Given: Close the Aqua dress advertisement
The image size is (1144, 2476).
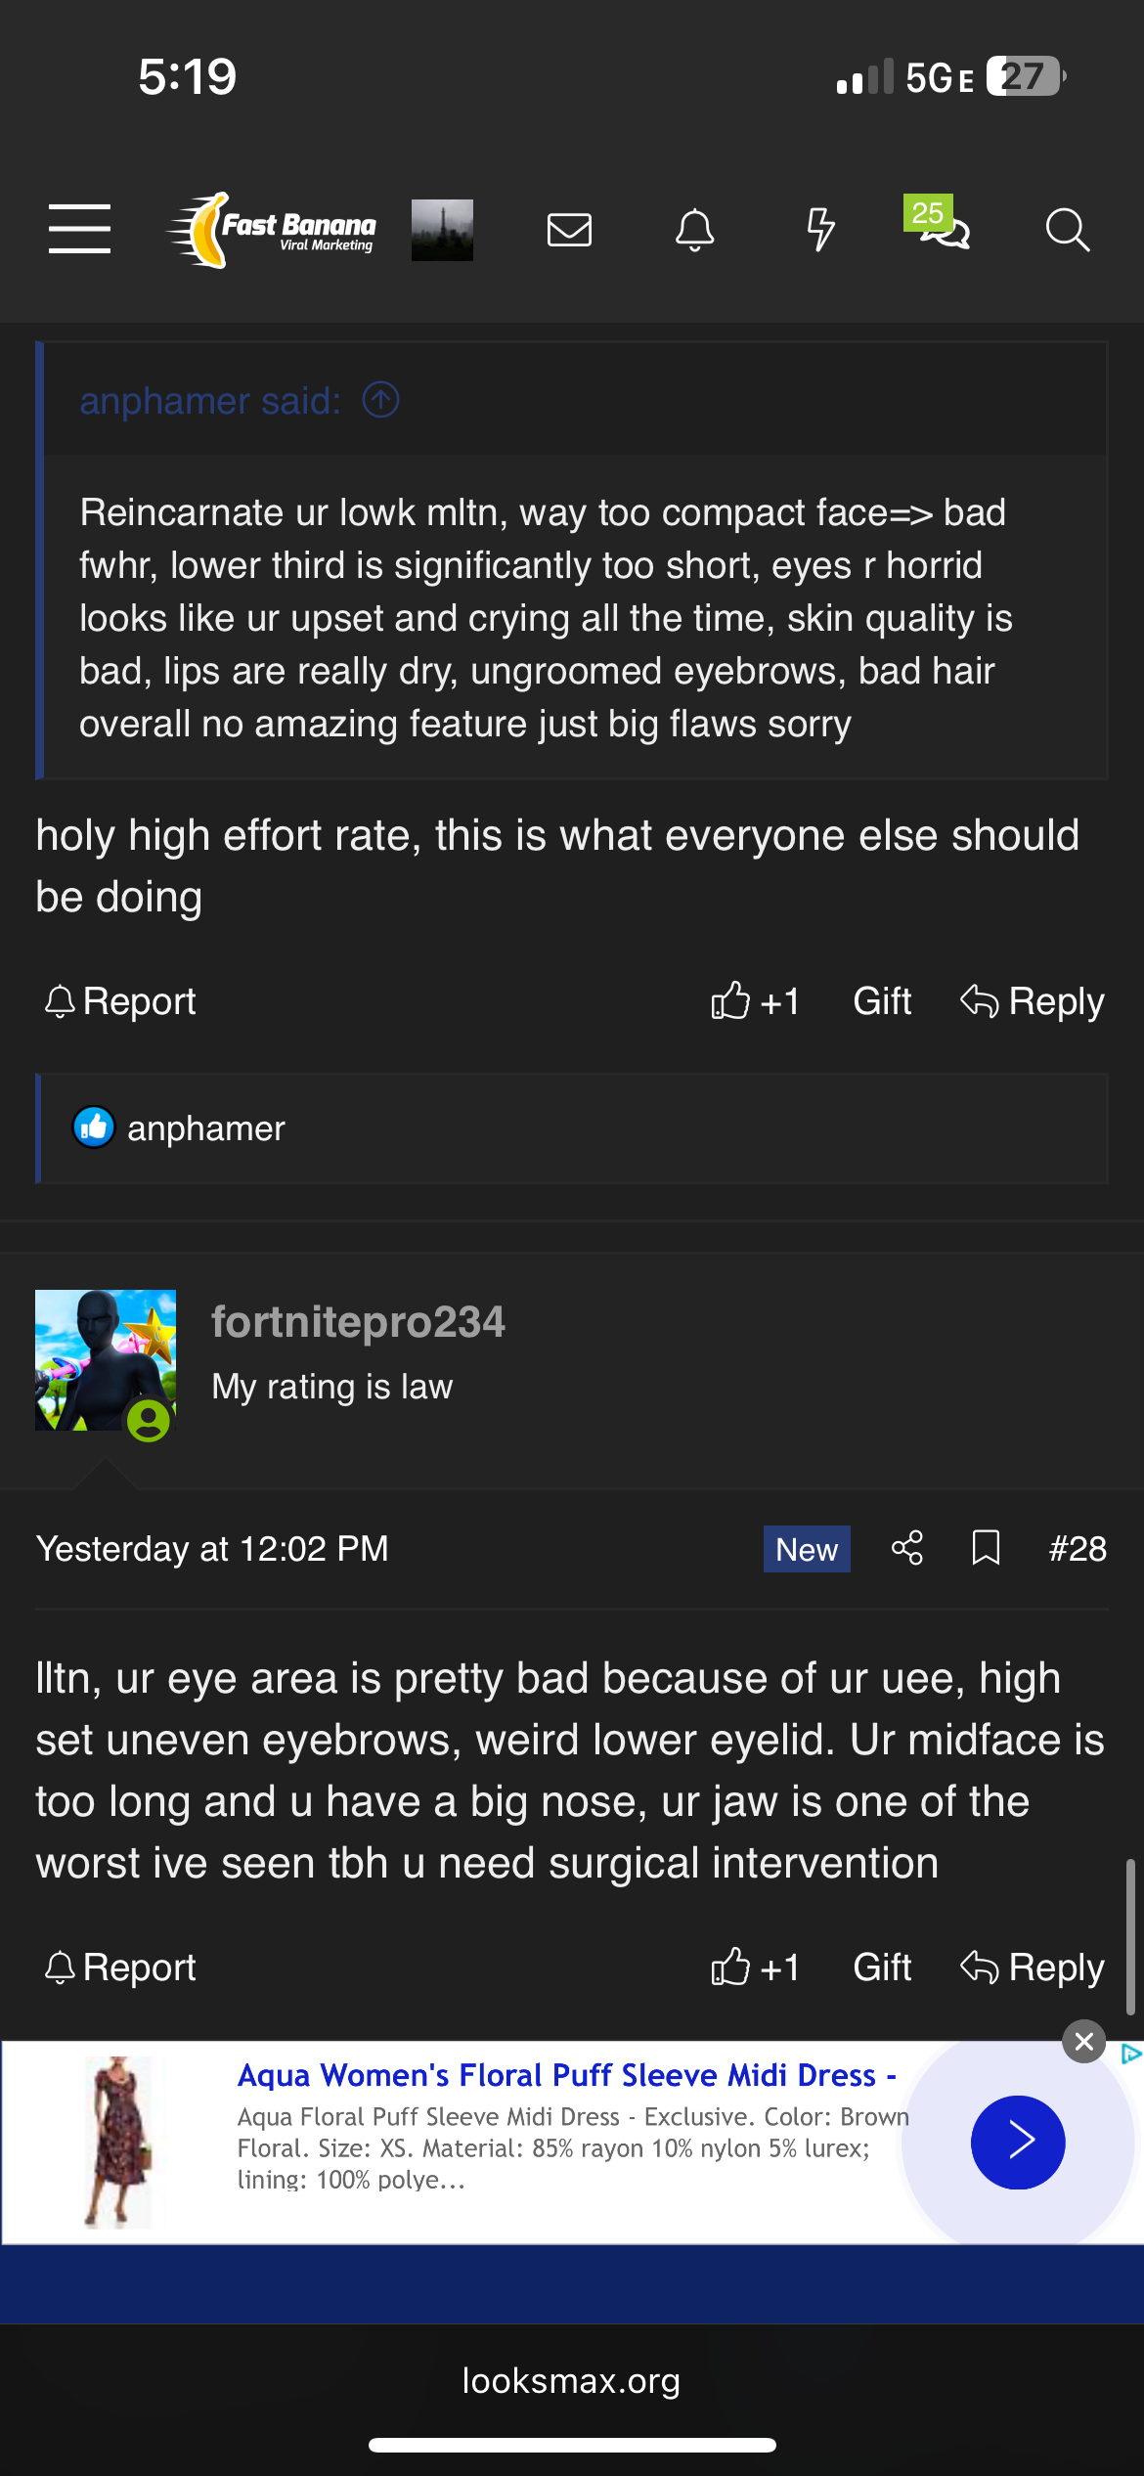Looking at the screenshot, I should pyautogui.click(x=1084, y=2042).
